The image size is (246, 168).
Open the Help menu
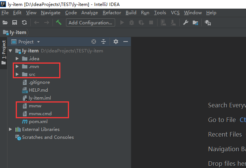click(x=211, y=13)
